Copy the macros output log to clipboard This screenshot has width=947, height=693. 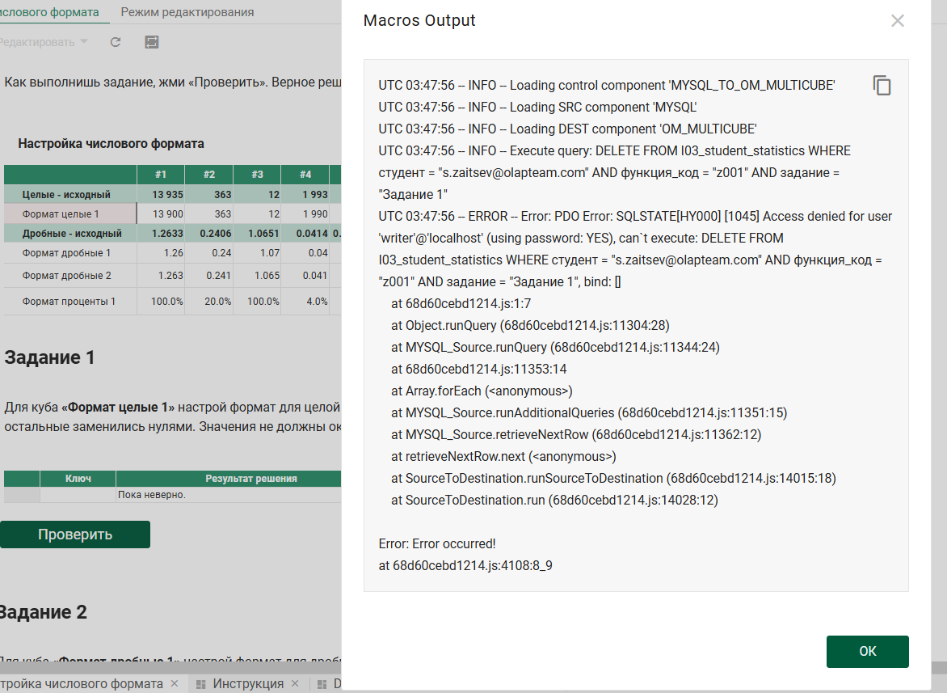[x=882, y=86]
